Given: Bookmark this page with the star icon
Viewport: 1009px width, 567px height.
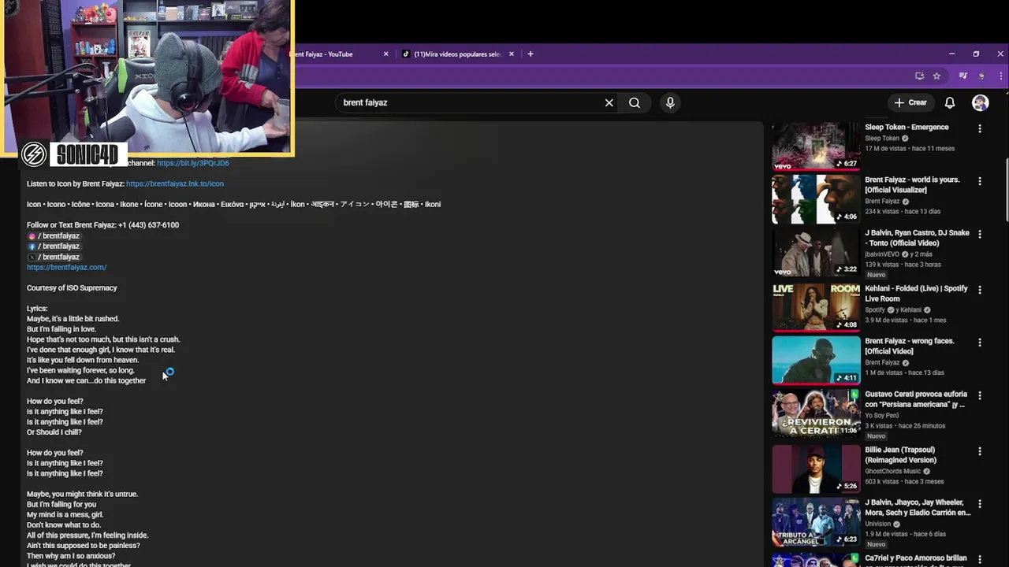Looking at the screenshot, I should [x=936, y=76].
